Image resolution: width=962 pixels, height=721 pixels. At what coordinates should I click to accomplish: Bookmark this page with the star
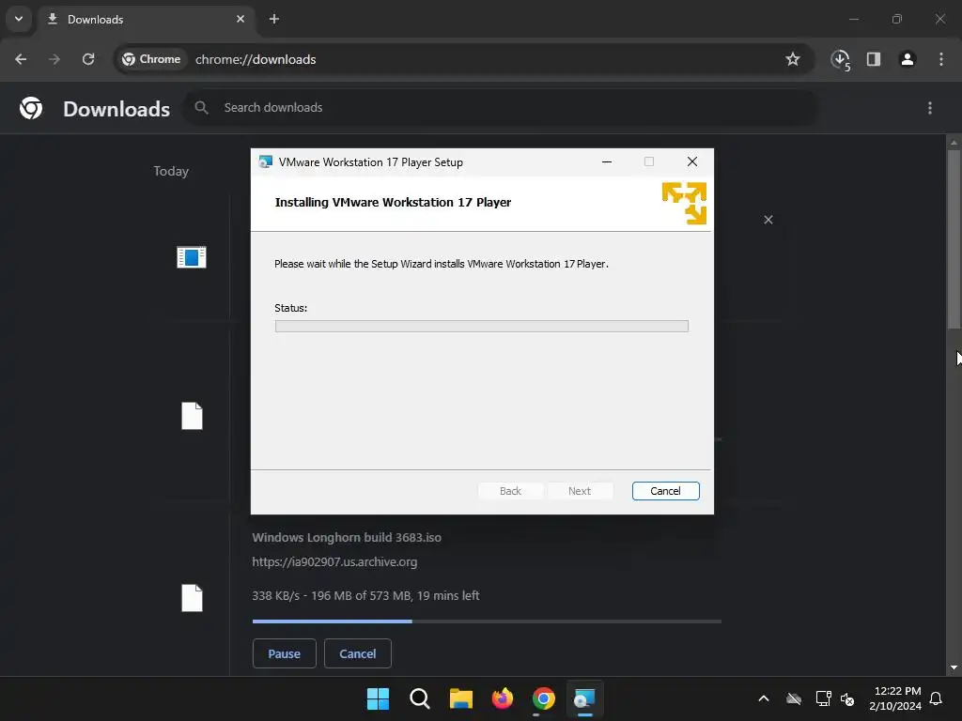pos(793,59)
